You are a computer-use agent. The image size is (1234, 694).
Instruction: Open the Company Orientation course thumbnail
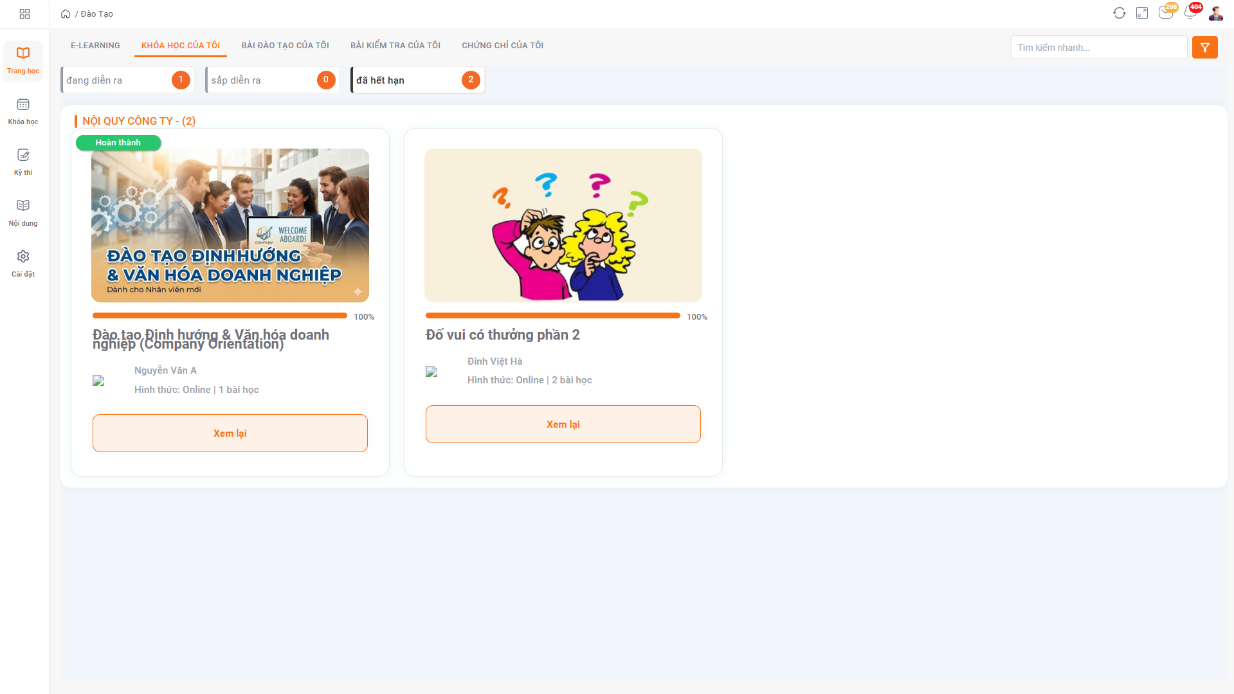pos(230,225)
